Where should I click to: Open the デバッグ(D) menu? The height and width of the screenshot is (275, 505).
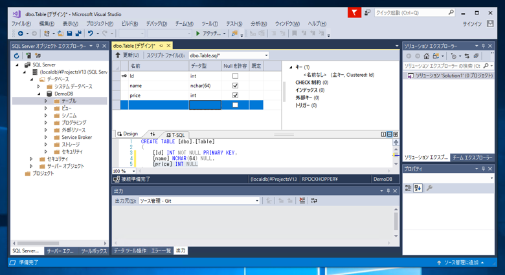click(x=157, y=24)
